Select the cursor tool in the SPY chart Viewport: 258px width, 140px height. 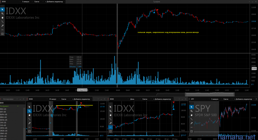[191, 107]
